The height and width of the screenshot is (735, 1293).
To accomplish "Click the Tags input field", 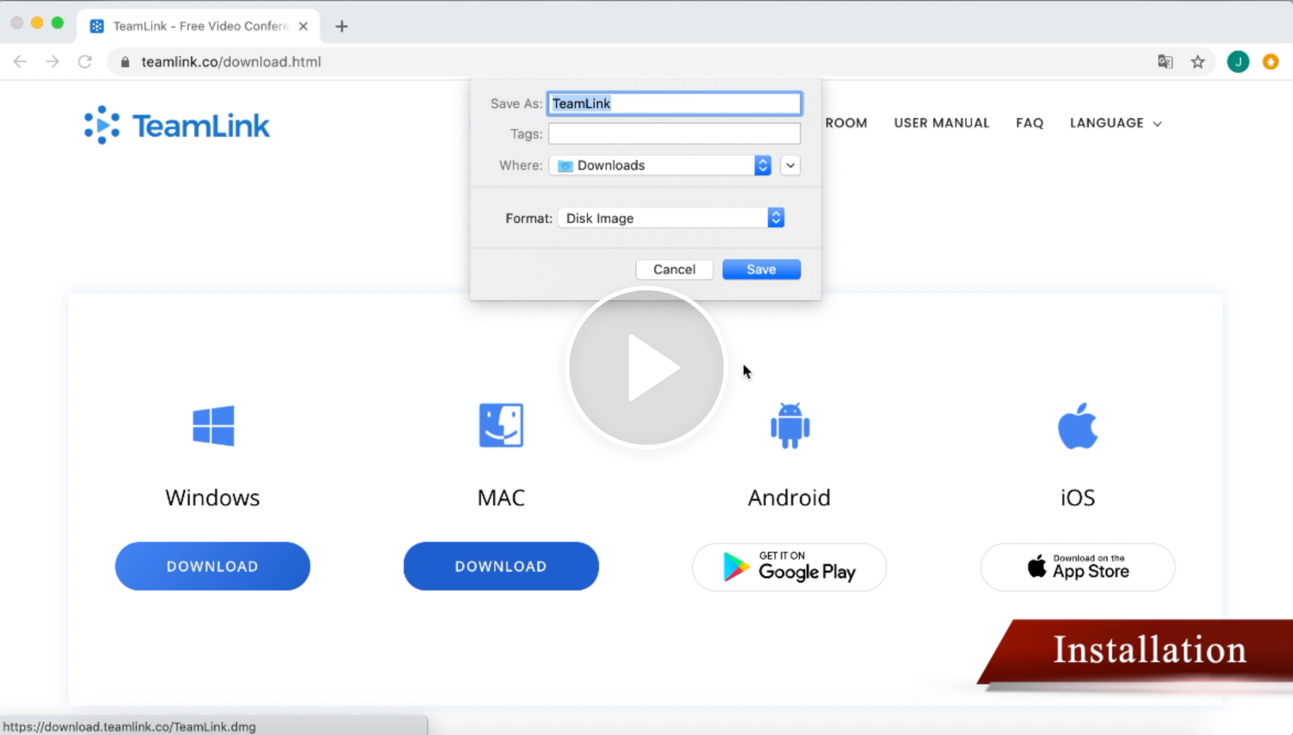I will tap(674, 134).
